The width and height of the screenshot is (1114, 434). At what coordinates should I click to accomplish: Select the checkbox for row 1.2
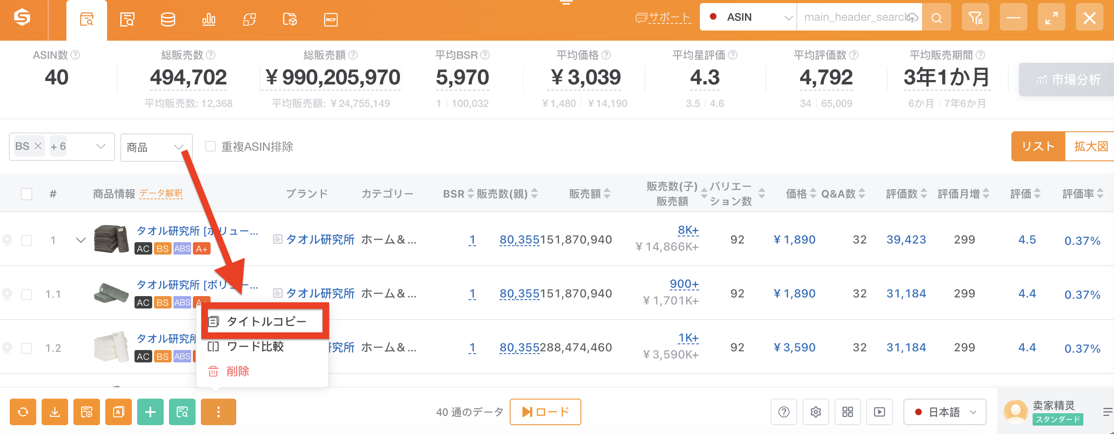[x=27, y=348]
